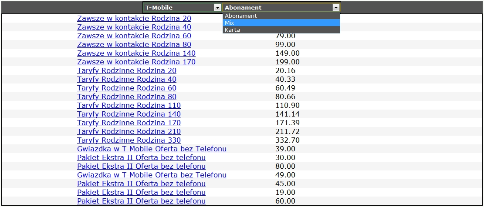Go to Taryfy Rodzinne Rodzina 140
Screen dimensions: 484x207
[129, 114]
